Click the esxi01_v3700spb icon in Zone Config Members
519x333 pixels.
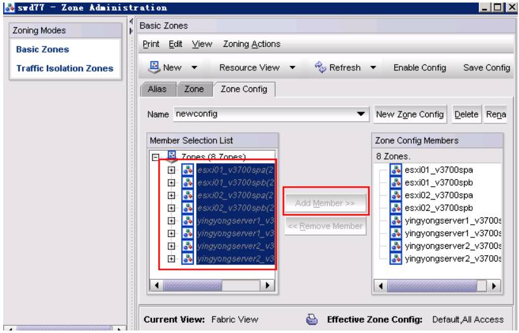coord(395,182)
